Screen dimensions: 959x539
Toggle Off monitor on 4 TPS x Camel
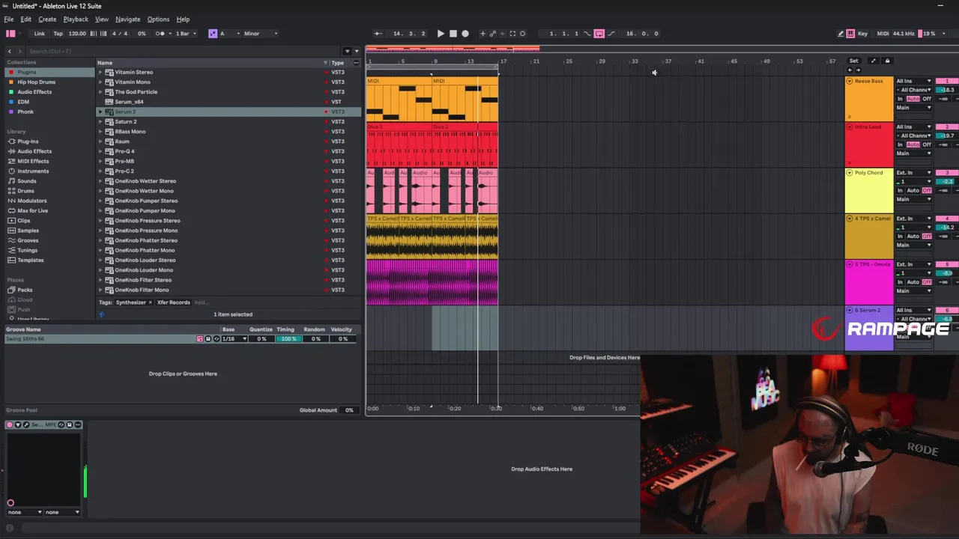927,236
